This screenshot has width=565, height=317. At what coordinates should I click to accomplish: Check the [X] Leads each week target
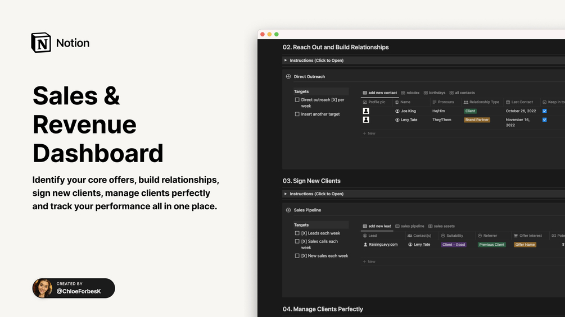pyautogui.click(x=297, y=233)
